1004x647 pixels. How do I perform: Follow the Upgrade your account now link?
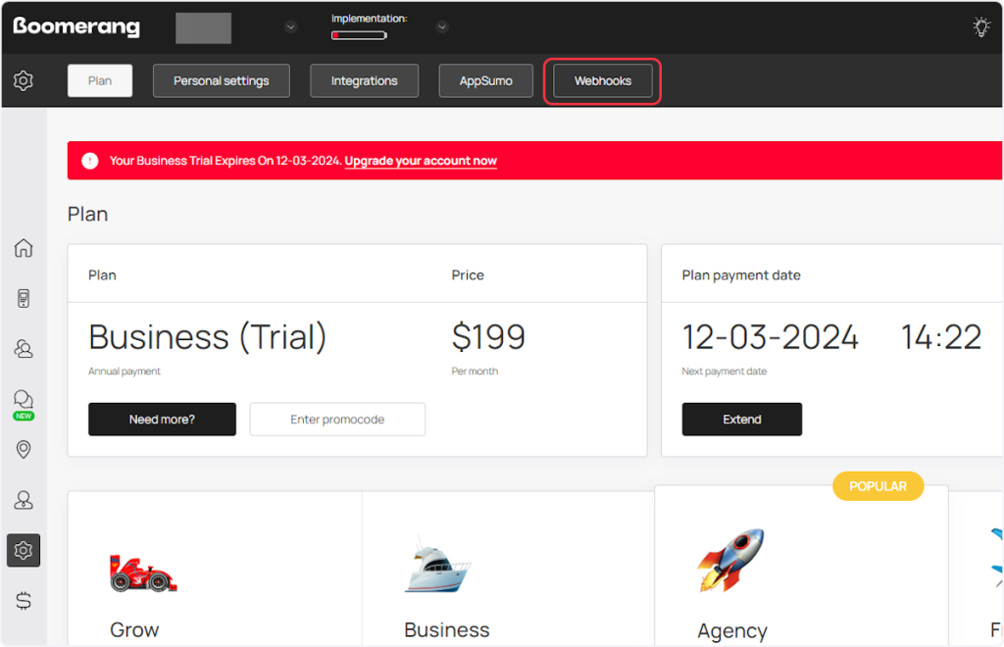tap(421, 161)
